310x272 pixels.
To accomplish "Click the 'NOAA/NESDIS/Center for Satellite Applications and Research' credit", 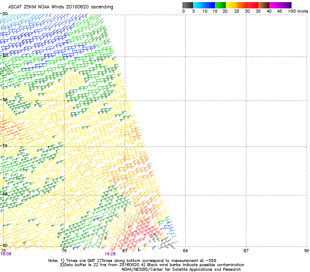I will (x=181, y=269).
